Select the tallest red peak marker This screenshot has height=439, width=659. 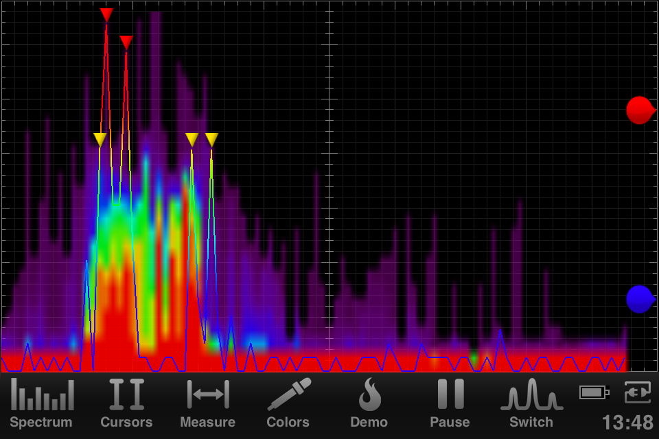(107, 14)
